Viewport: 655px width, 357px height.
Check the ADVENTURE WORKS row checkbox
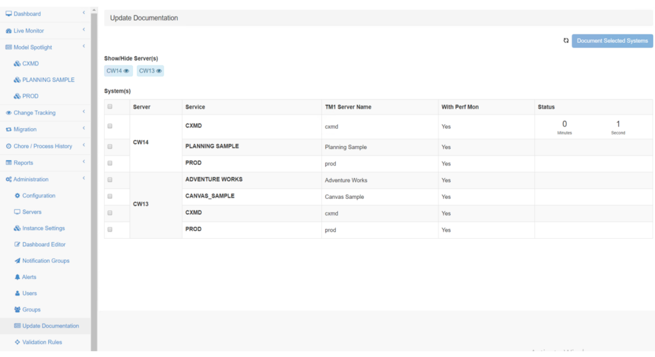[x=110, y=180]
